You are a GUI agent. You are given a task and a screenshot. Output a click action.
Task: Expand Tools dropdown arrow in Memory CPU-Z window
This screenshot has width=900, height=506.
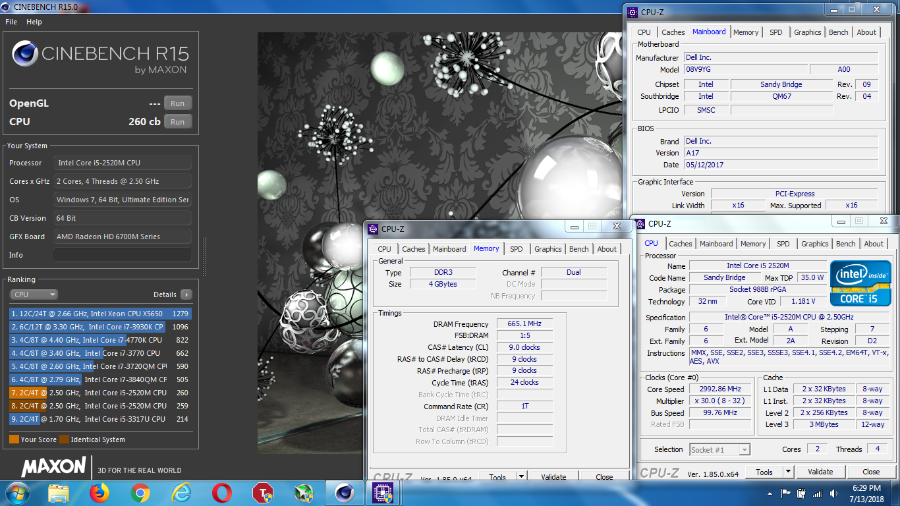coord(521,477)
